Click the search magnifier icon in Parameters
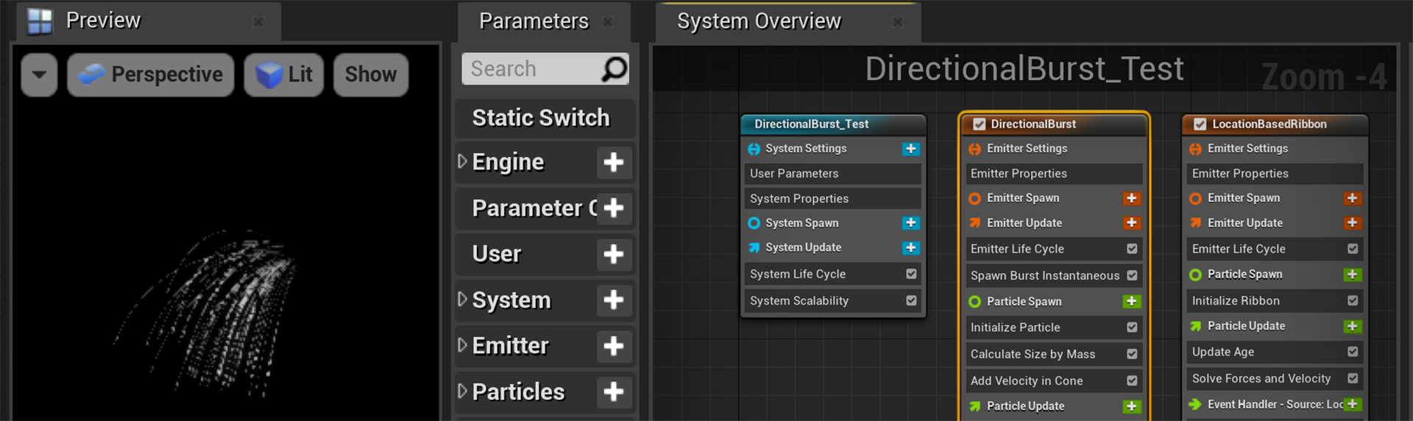 coord(614,69)
